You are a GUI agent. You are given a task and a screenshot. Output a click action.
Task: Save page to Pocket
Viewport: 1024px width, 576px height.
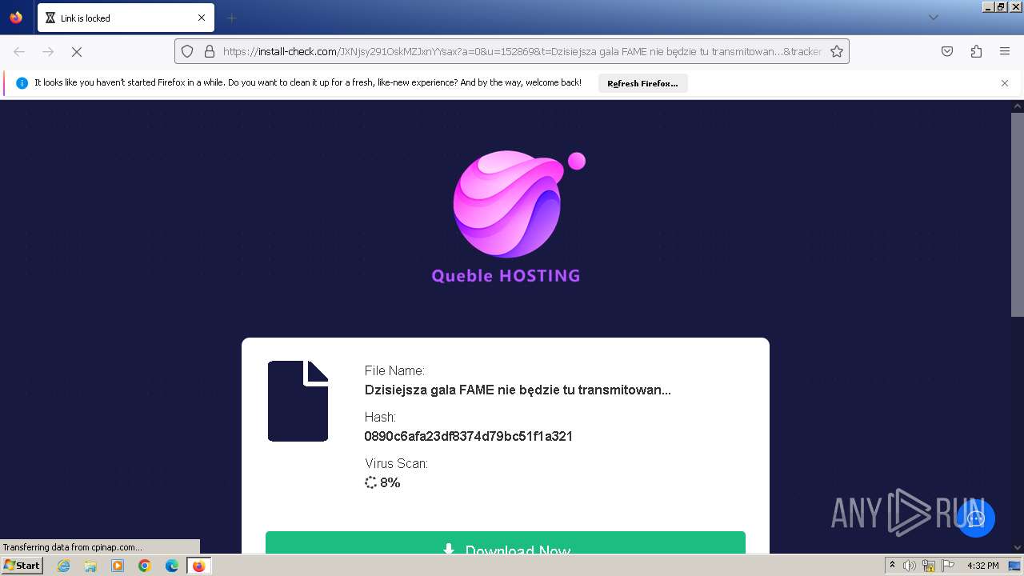point(947,51)
